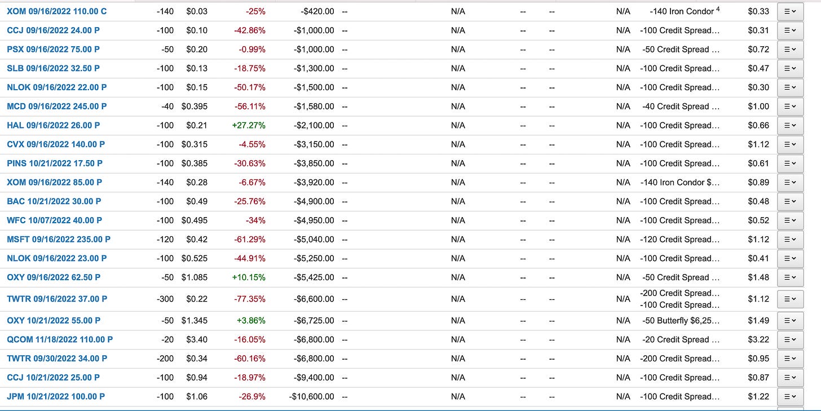This screenshot has width=821, height=411.
Task: Open OXY 09/16/2022 62.50 P position link
Action: [54, 277]
